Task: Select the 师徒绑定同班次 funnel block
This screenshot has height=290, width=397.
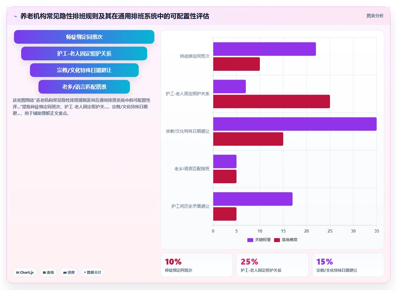Action: click(x=84, y=37)
